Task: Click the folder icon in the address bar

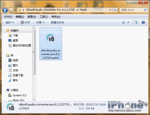Action: pos(19,10)
